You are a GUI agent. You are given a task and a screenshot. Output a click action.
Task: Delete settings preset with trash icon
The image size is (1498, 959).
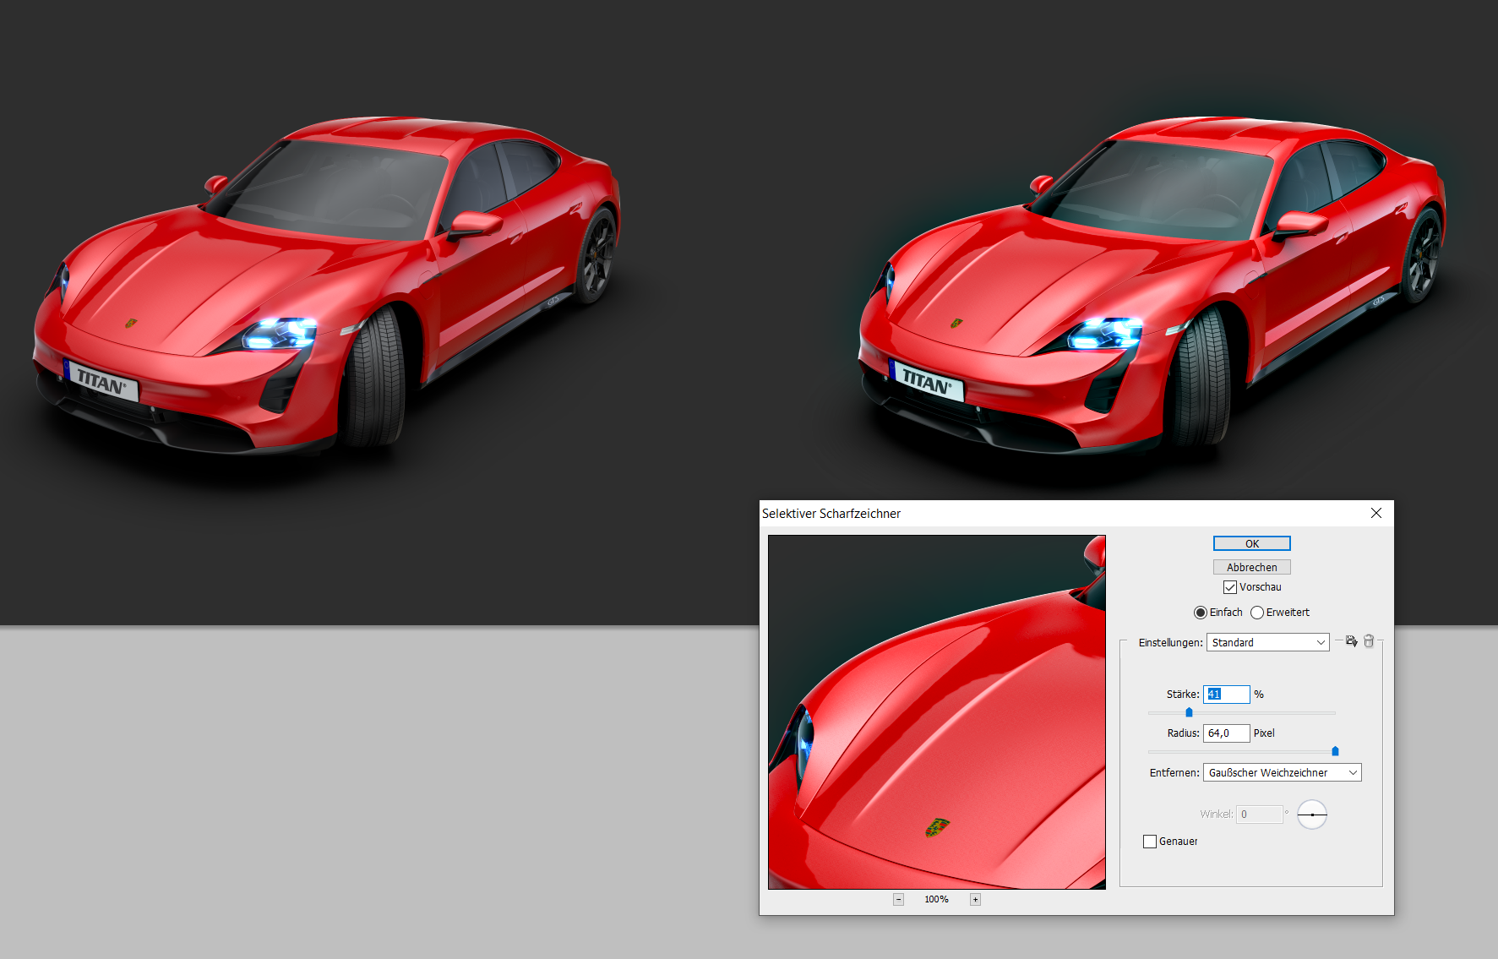tap(1369, 641)
